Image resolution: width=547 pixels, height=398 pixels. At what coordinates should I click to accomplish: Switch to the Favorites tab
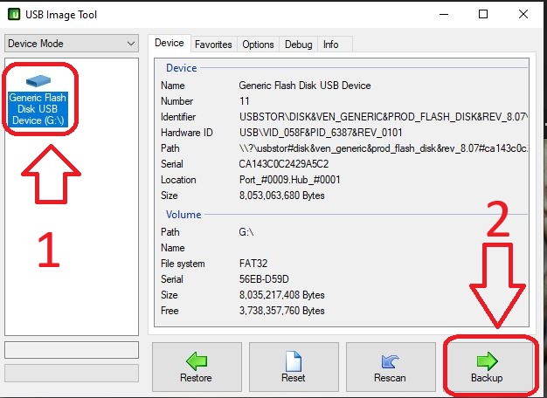point(213,45)
